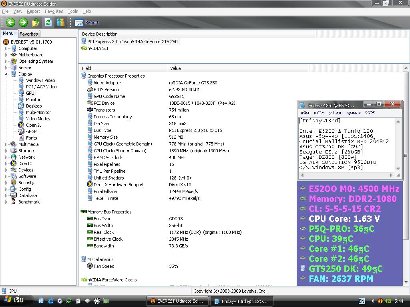Open the Help menu

pos(86,11)
